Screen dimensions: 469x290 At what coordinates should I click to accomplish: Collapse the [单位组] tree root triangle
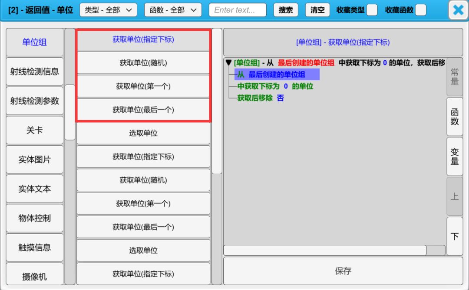coord(228,63)
